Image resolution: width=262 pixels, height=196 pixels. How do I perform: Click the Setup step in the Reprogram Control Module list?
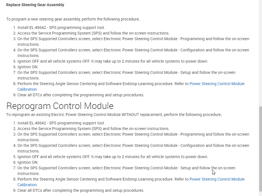point(126,168)
